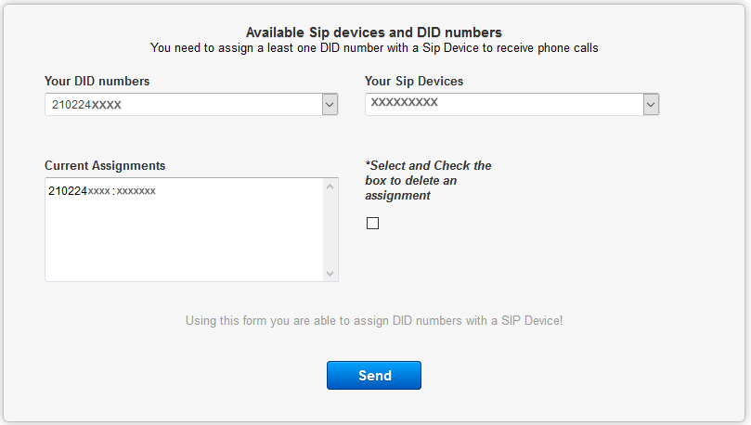Click the DID numbers field showing 210224XXXX
Screen dimensions: 751x425
tap(182, 105)
